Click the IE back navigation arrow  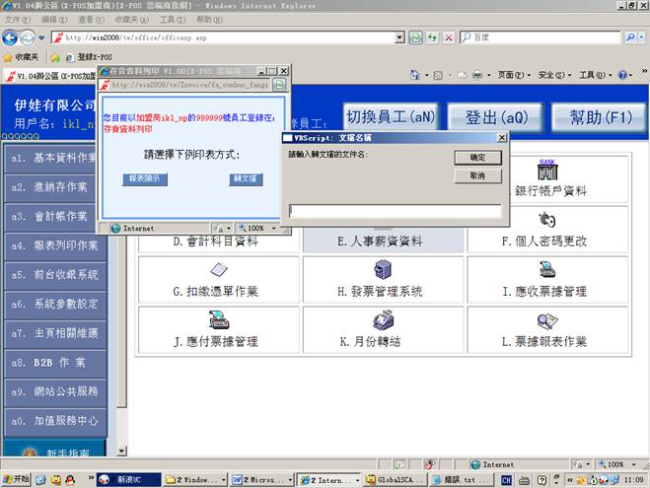click(12, 37)
